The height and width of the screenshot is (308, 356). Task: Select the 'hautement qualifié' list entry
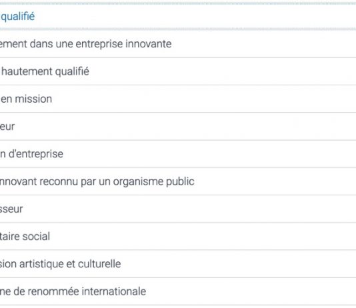point(178,71)
